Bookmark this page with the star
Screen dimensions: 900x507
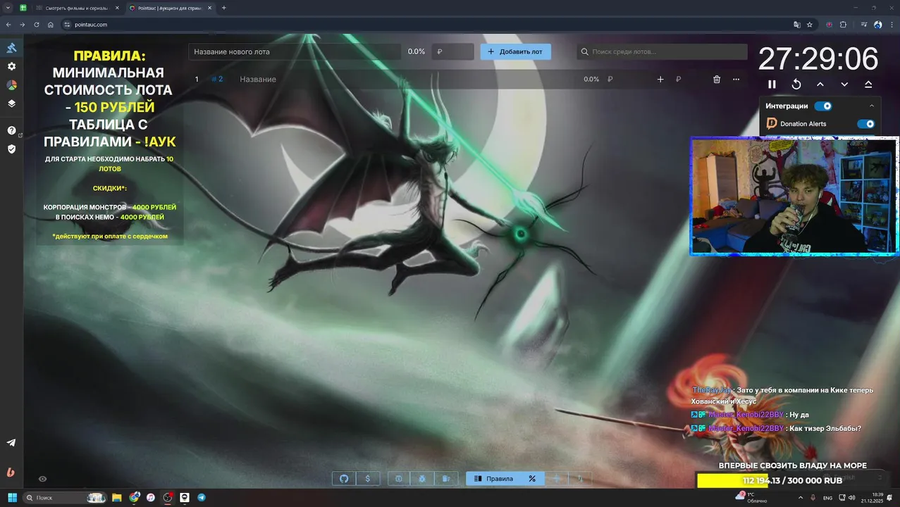click(810, 25)
